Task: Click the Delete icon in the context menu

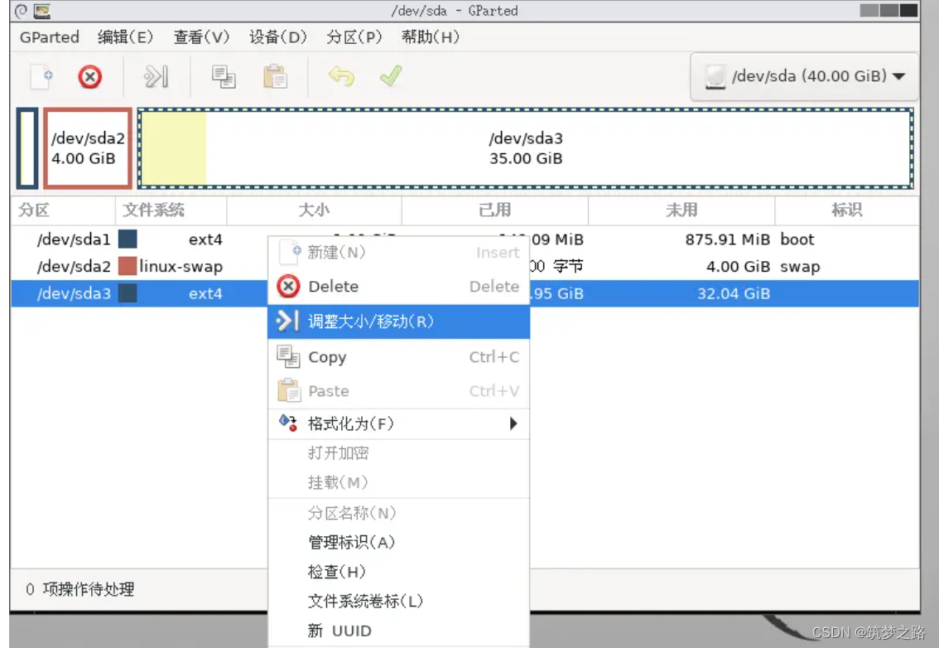Action: 288,287
